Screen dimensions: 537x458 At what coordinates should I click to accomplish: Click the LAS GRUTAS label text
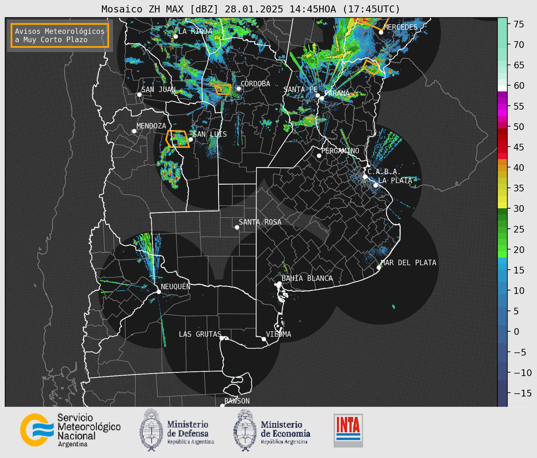(x=200, y=334)
